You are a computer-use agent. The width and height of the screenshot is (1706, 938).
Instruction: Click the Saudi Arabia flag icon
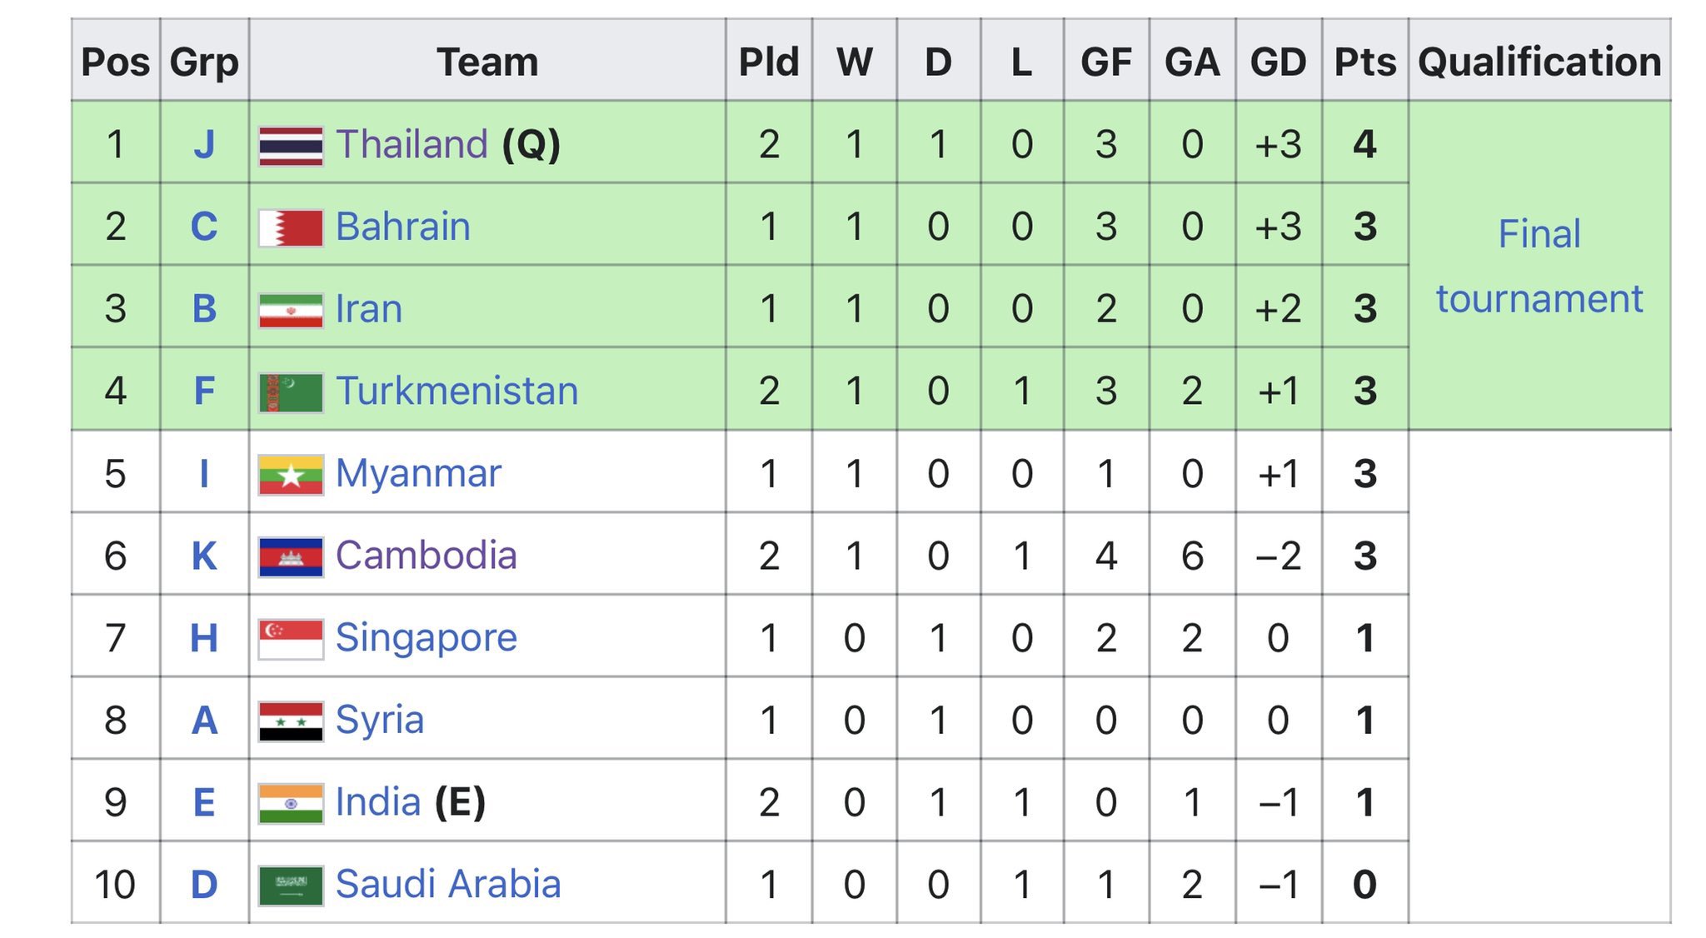click(291, 886)
